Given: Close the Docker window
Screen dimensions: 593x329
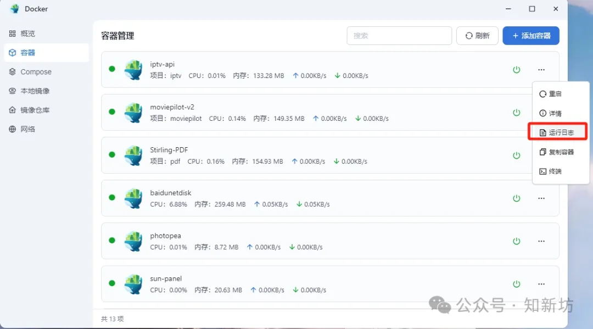Looking at the screenshot, I should [x=556, y=9].
